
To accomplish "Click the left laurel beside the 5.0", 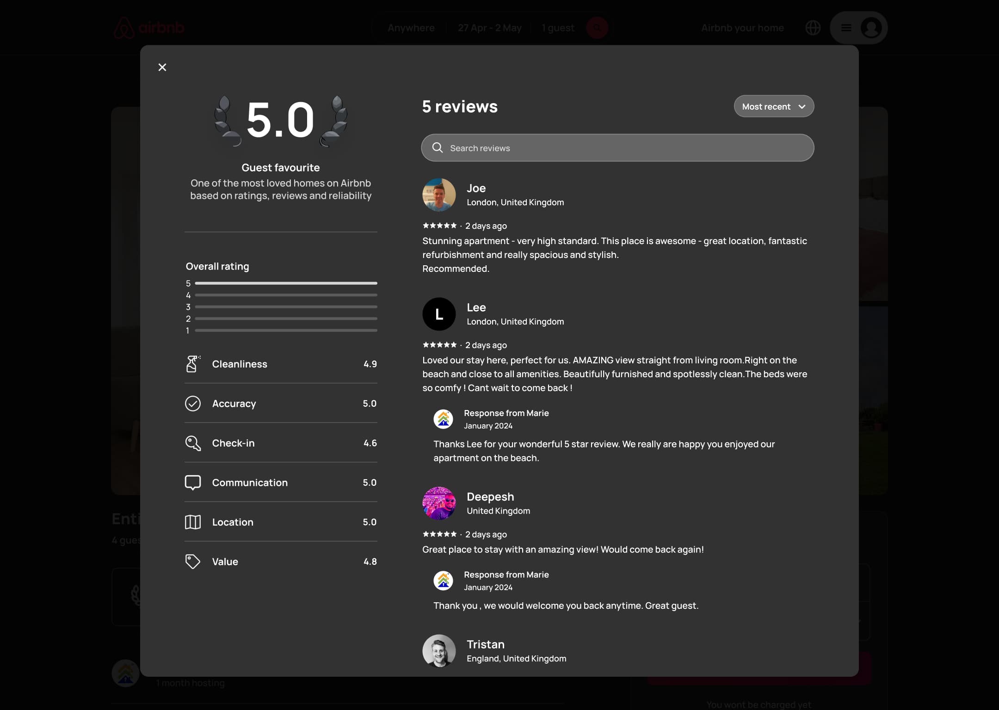I will [227, 121].
